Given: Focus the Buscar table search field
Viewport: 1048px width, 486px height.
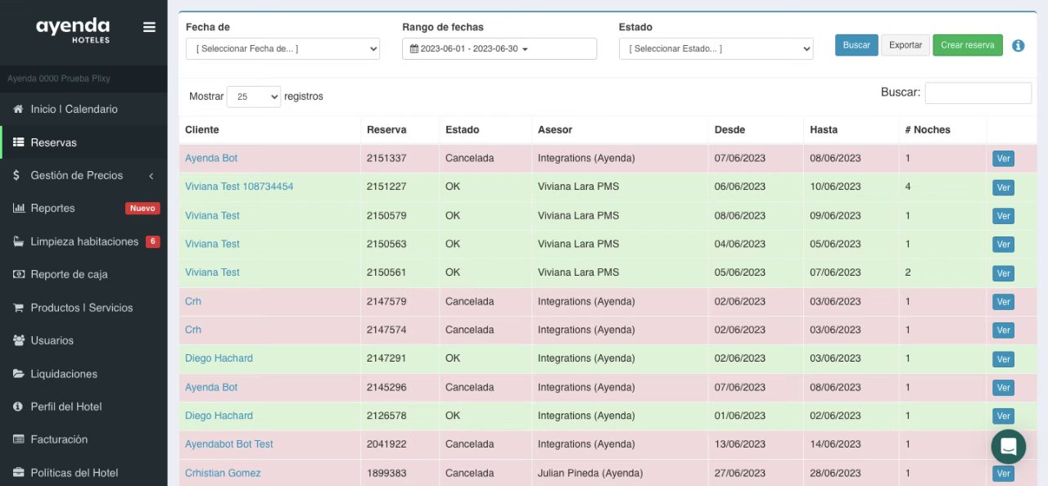Looking at the screenshot, I should click(x=978, y=93).
